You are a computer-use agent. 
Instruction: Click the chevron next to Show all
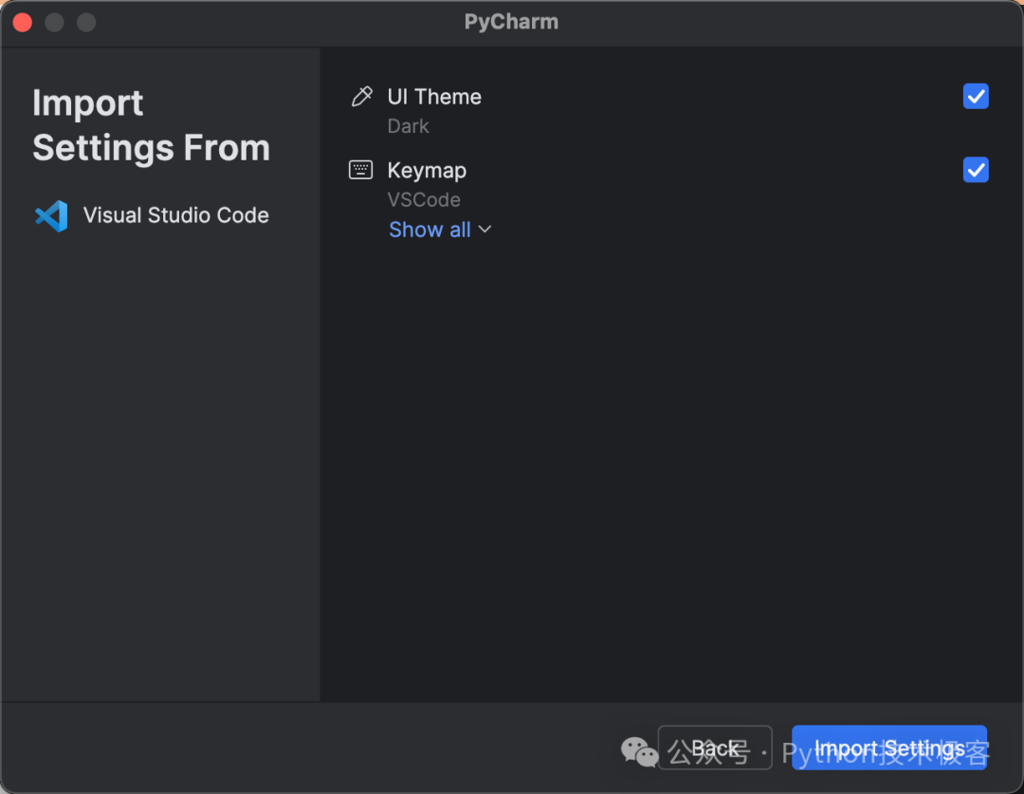(x=485, y=230)
